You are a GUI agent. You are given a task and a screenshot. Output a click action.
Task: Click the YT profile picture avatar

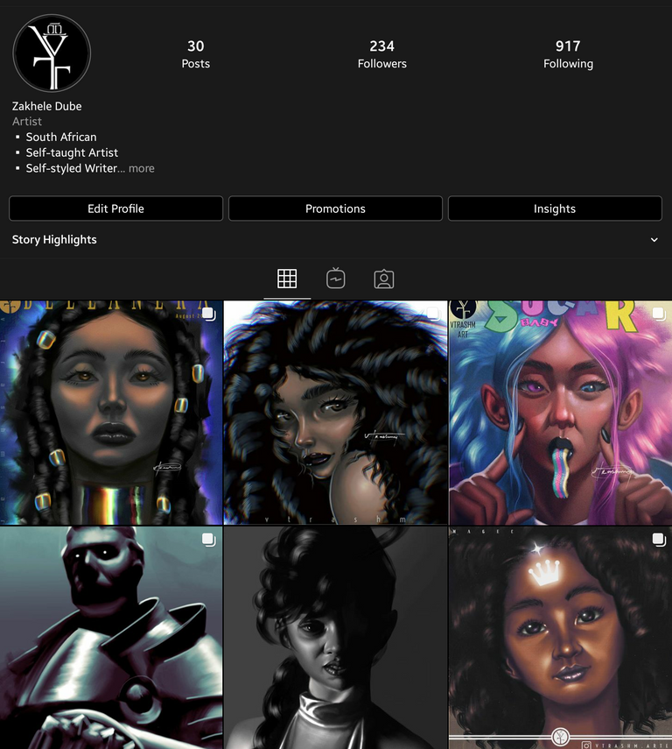(52, 53)
